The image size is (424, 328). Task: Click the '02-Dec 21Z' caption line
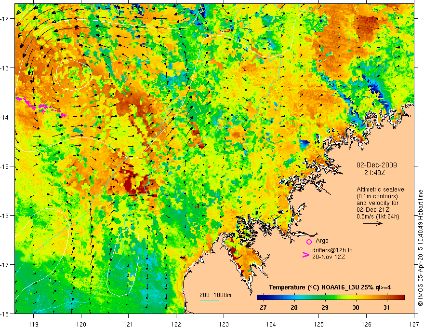pyautogui.click(x=373, y=210)
